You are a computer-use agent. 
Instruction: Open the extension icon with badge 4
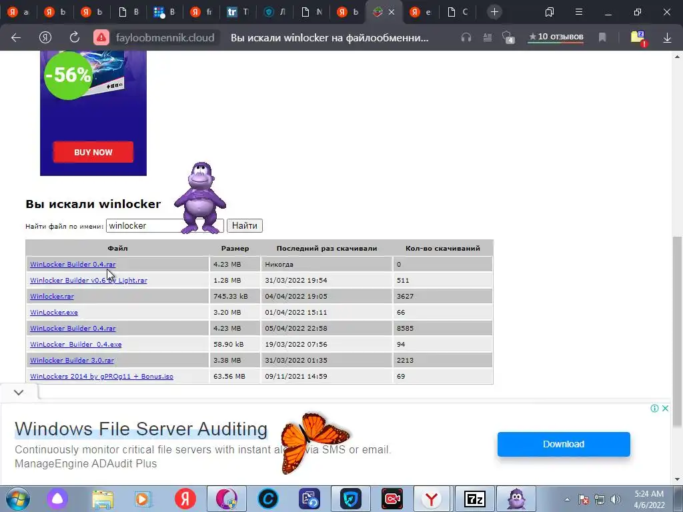click(508, 38)
